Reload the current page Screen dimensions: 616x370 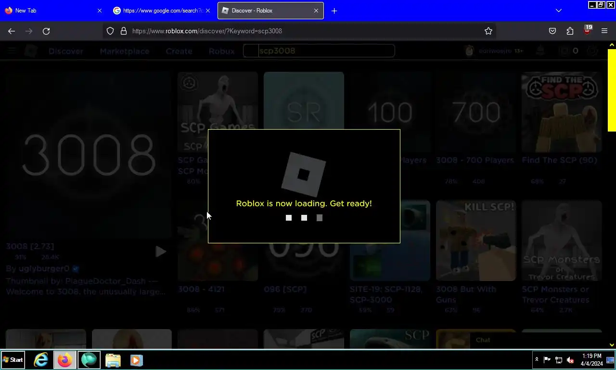[x=46, y=31]
